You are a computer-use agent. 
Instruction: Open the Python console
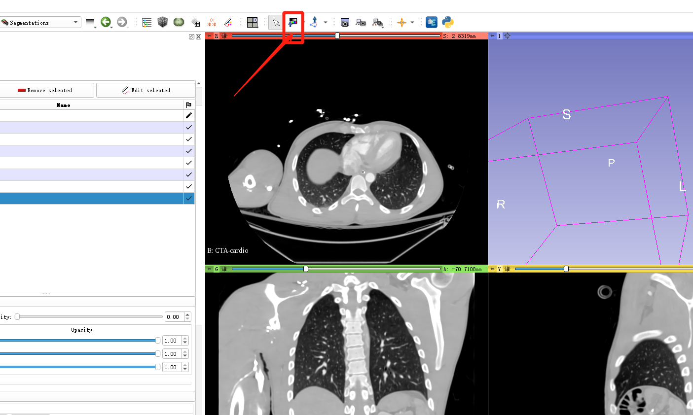click(447, 22)
